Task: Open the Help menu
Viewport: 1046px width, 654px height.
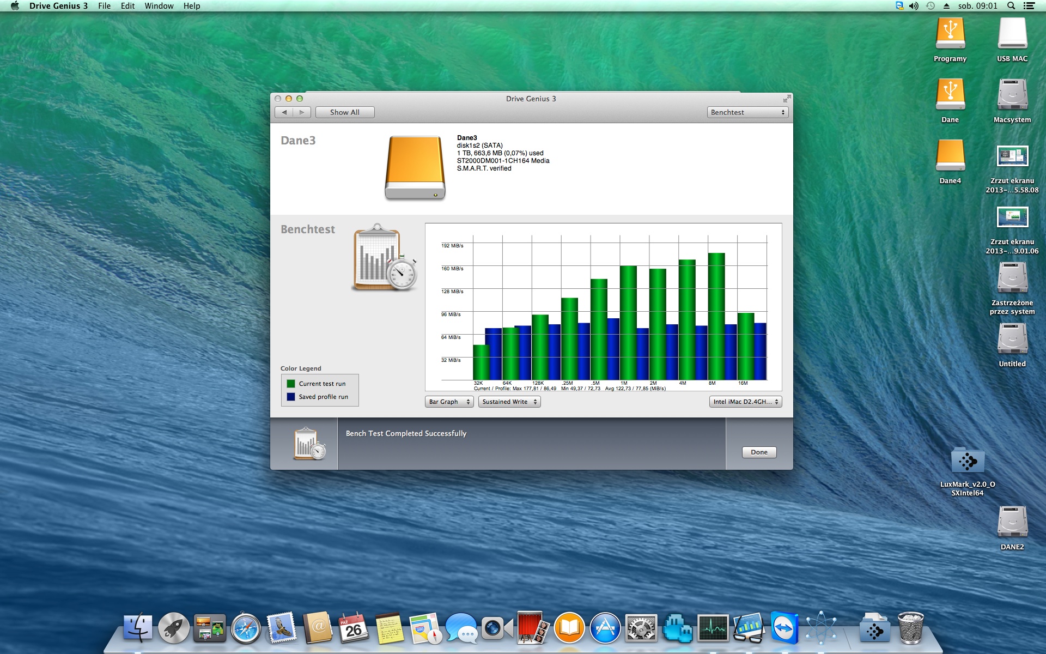Action: pos(192,6)
